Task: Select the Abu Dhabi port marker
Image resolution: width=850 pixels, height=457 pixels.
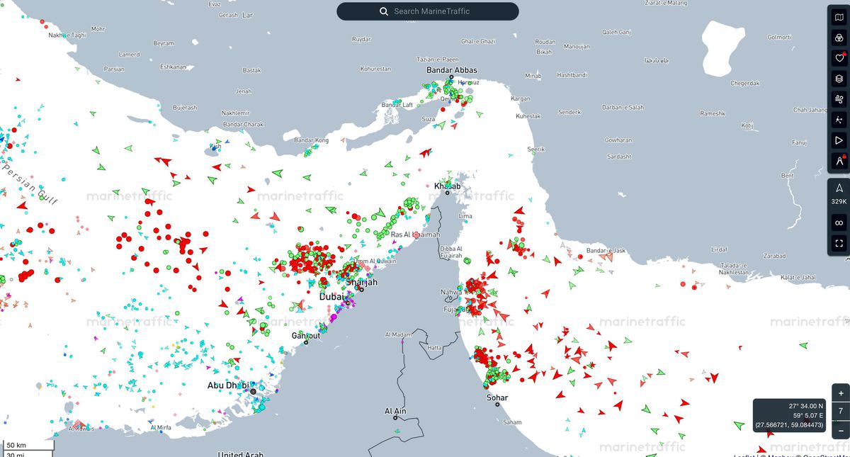Action: [253, 390]
